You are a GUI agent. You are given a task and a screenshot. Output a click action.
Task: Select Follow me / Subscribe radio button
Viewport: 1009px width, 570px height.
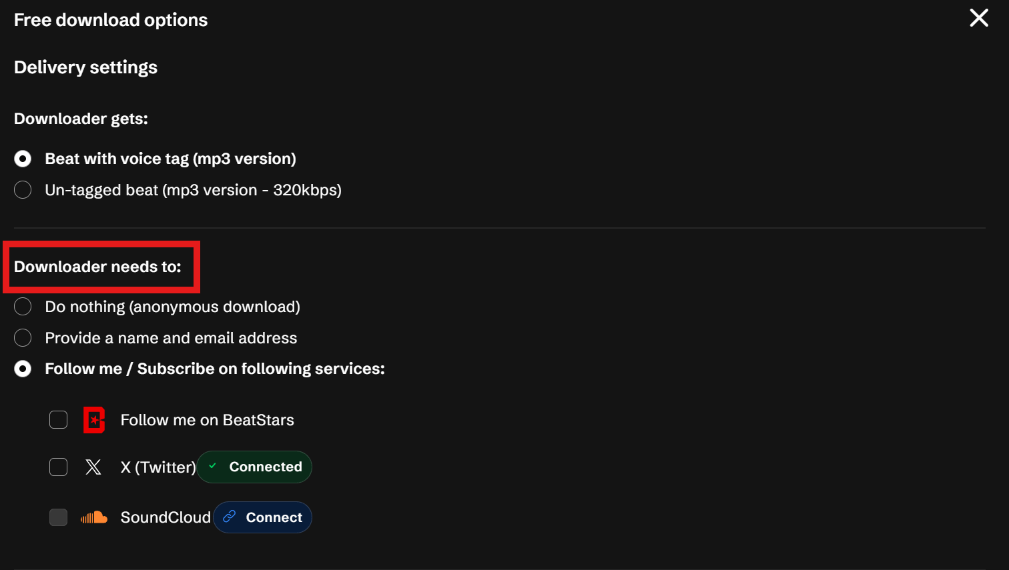coord(23,369)
